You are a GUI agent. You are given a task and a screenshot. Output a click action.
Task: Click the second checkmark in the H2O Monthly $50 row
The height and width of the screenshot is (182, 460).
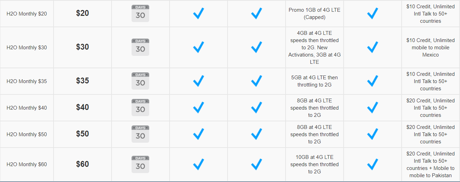coord(257,134)
